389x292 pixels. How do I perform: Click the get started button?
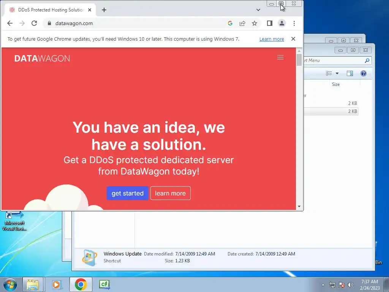(128, 193)
